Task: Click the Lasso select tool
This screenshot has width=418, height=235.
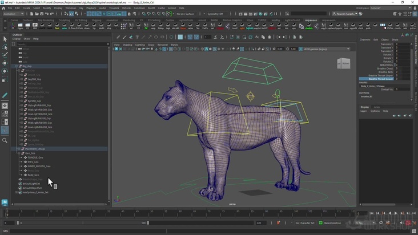Action: pos(5,47)
